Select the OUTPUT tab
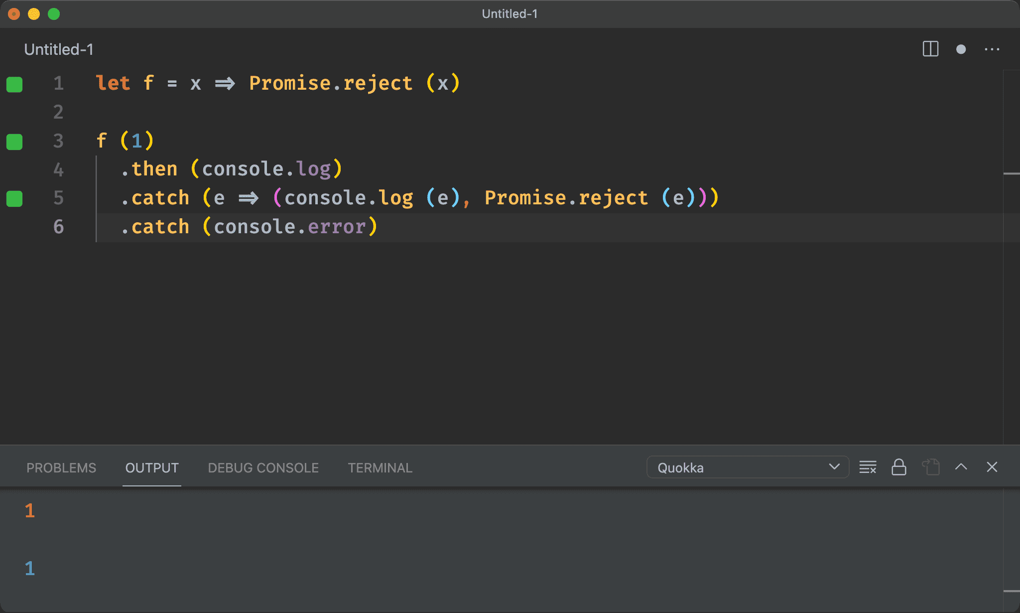The height and width of the screenshot is (613, 1020). [152, 468]
